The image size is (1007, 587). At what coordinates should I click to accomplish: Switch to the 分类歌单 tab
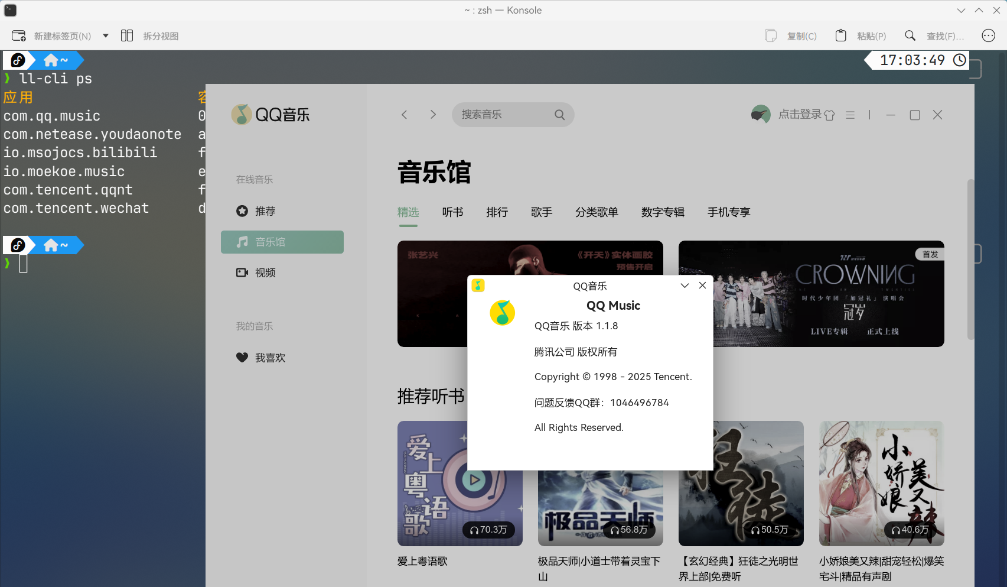[x=597, y=212]
